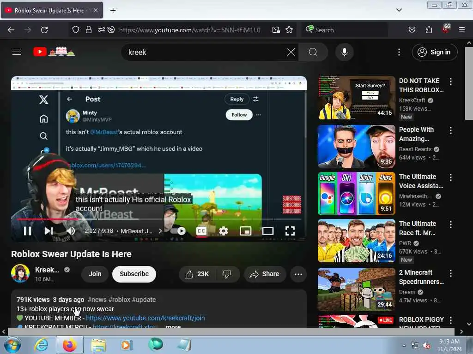Open options for The Ultimate Race video
The width and height of the screenshot is (473, 354).
tap(450, 224)
